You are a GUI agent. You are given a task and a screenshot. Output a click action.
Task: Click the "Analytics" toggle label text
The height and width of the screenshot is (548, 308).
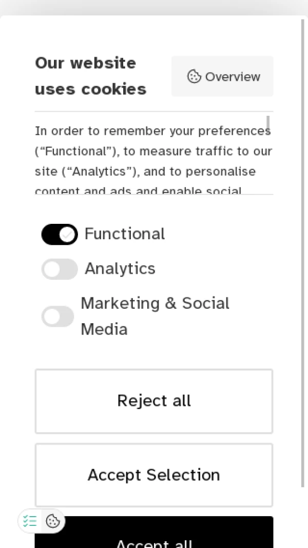point(120,269)
